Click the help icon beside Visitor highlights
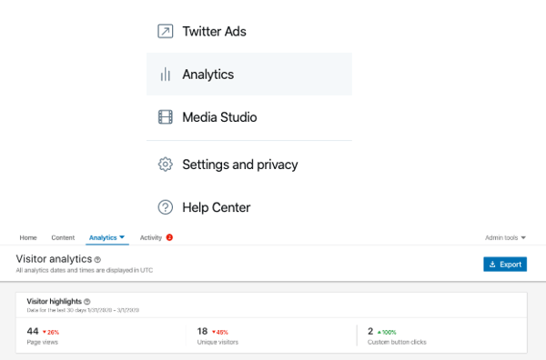The image size is (546, 360). (x=87, y=302)
